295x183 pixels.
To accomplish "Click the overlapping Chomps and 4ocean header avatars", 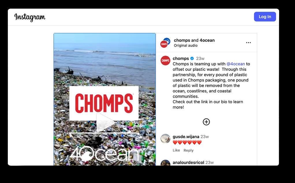I will (x=165, y=43).
